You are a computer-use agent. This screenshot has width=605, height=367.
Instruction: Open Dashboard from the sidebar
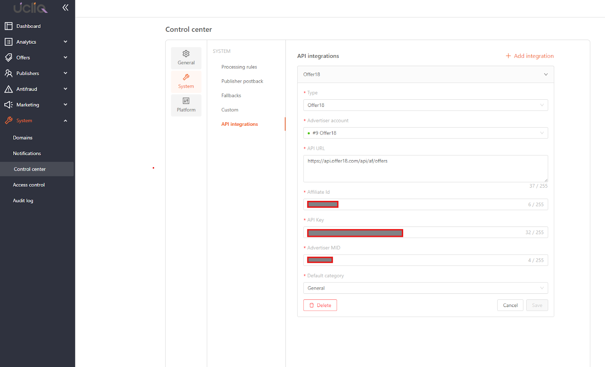[28, 26]
